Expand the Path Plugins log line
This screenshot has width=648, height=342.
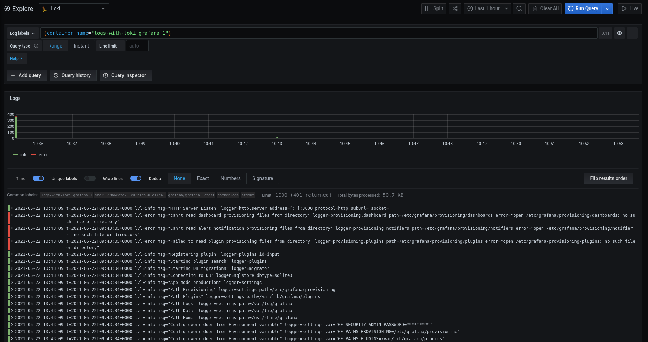tap(12, 297)
